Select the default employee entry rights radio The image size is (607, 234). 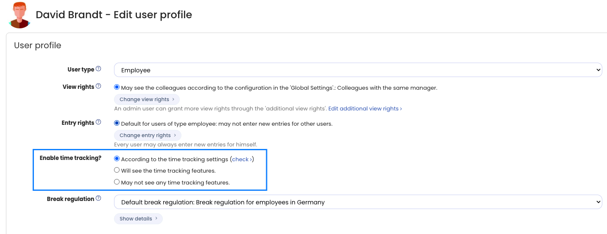tap(117, 124)
